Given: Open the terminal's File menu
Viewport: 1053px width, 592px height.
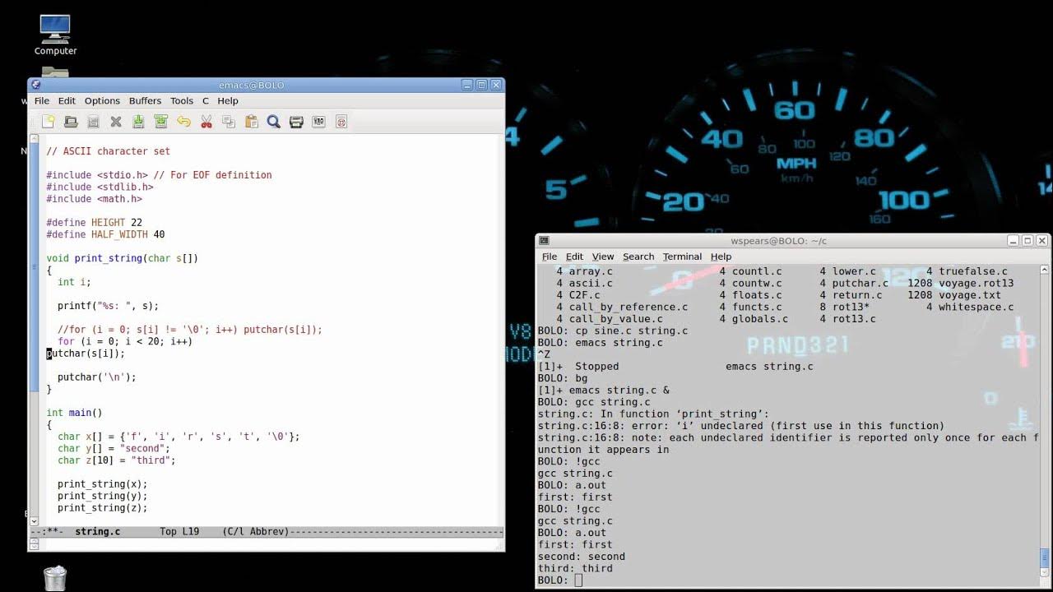Looking at the screenshot, I should coord(550,257).
